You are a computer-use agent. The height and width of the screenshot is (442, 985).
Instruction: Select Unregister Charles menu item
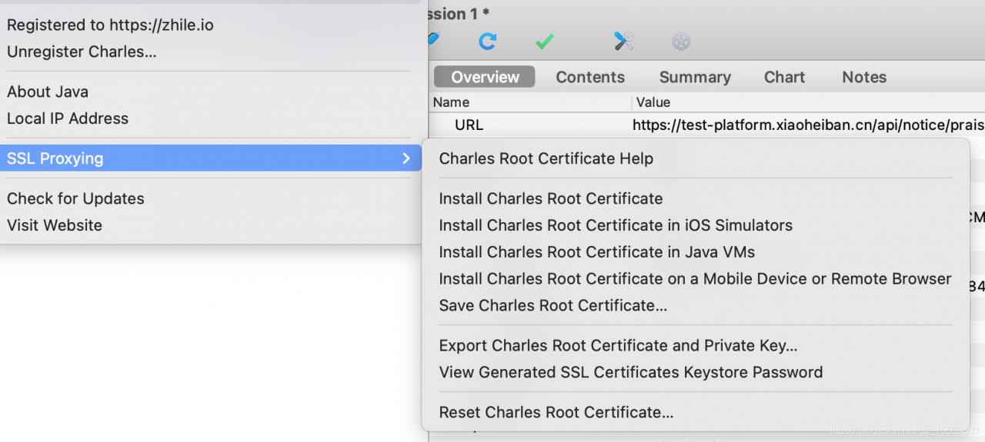coord(82,52)
